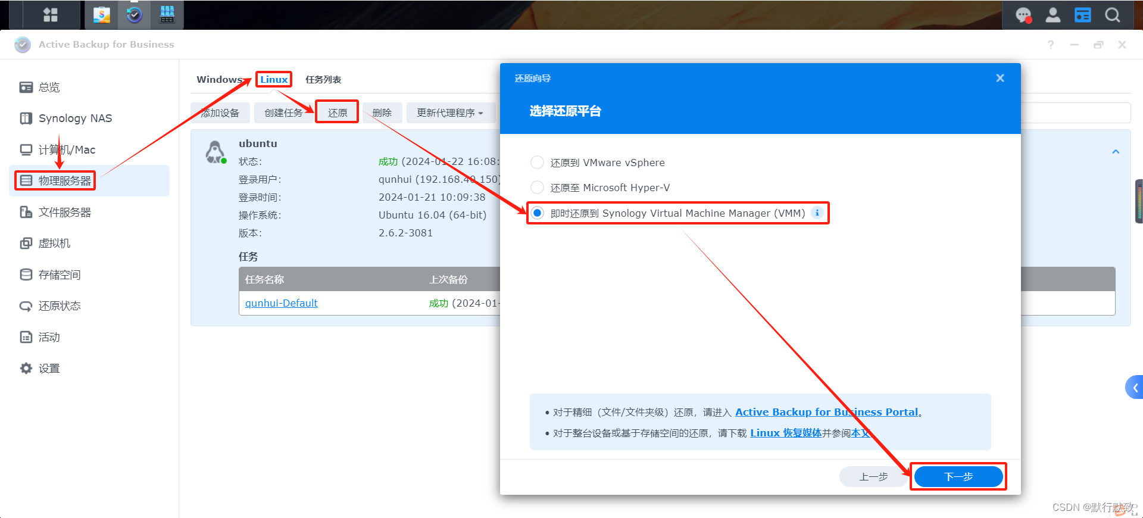Select instant restore to Synology VMM
The image size is (1143, 518).
(538, 213)
